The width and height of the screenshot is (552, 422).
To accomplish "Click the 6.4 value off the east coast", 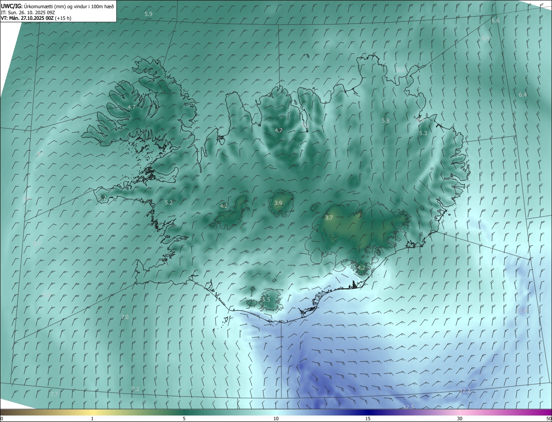I will tap(523, 94).
